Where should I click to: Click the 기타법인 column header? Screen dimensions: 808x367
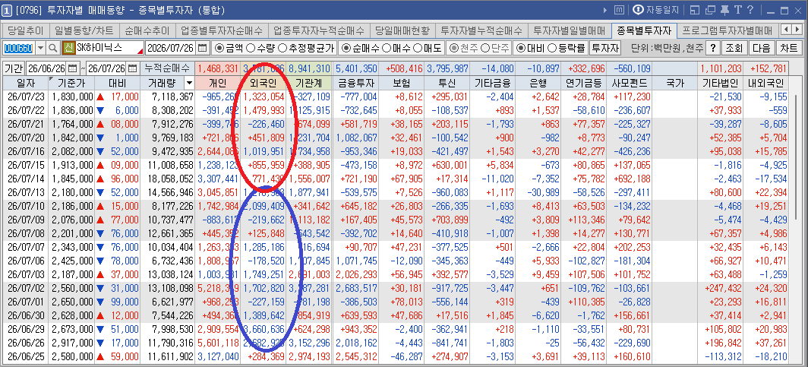tap(721, 83)
